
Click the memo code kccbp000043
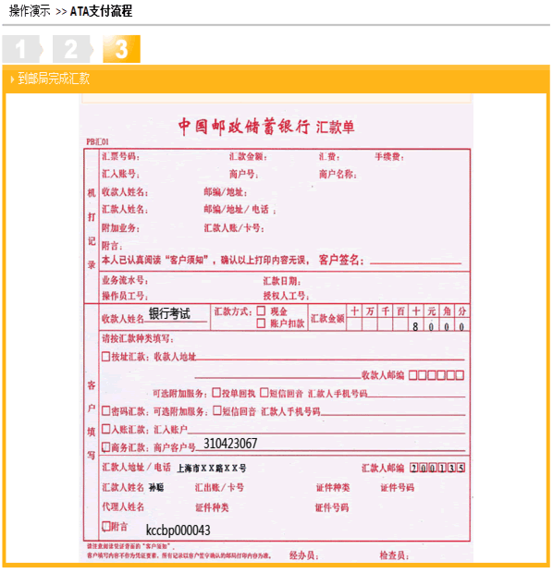178,530
